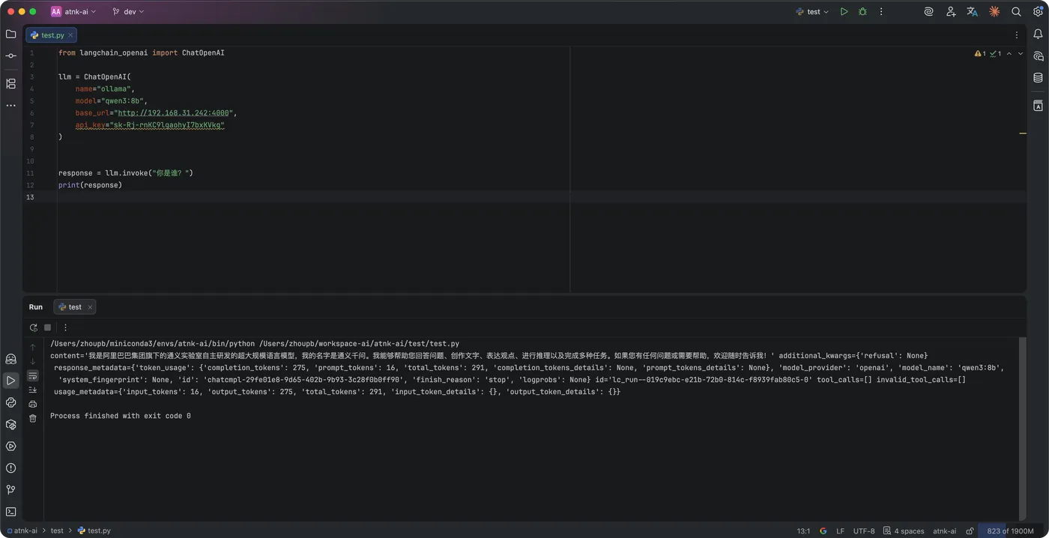Start a debug session with the bug icon
Screen dimensions: 1049x538
coord(862,11)
